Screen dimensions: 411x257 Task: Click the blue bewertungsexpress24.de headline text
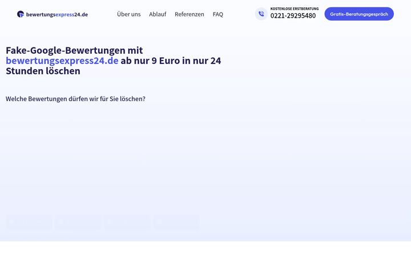62,61
